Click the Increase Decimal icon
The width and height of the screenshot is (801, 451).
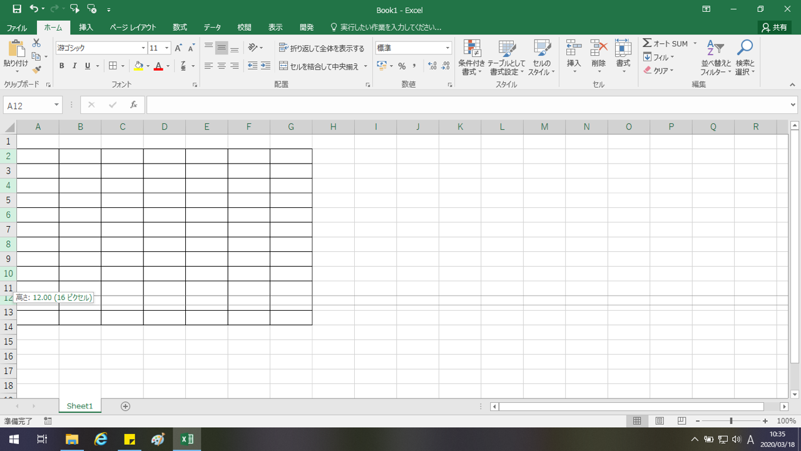click(432, 66)
